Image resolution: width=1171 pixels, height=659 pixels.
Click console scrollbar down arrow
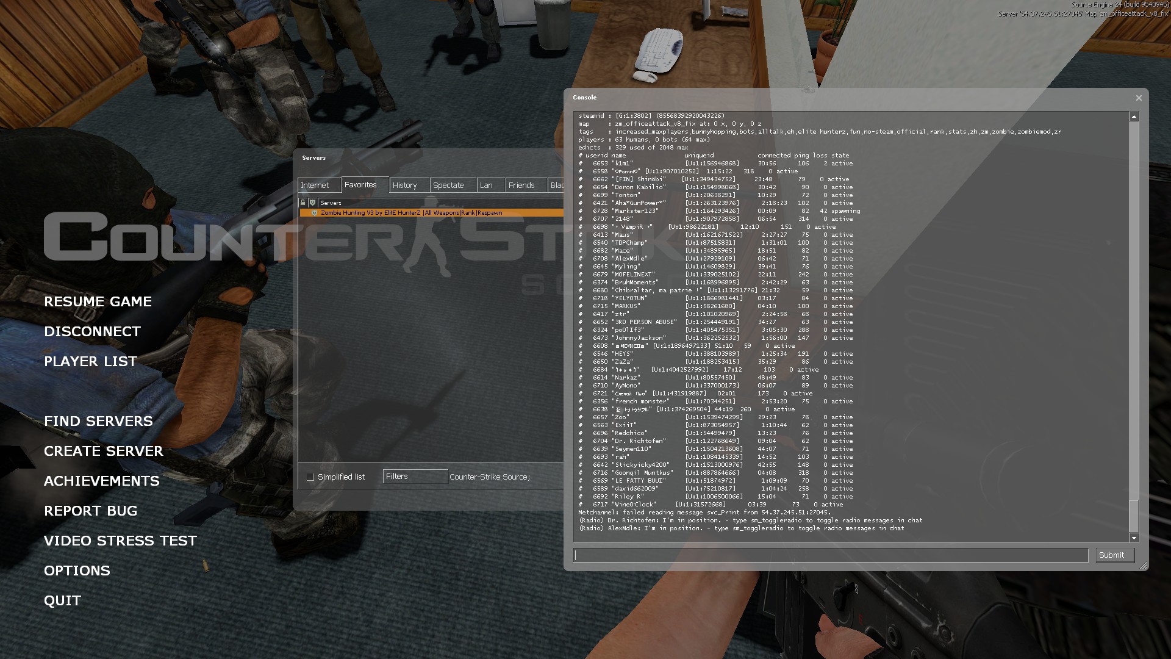pyautogui.click(x=1134, y=538)
